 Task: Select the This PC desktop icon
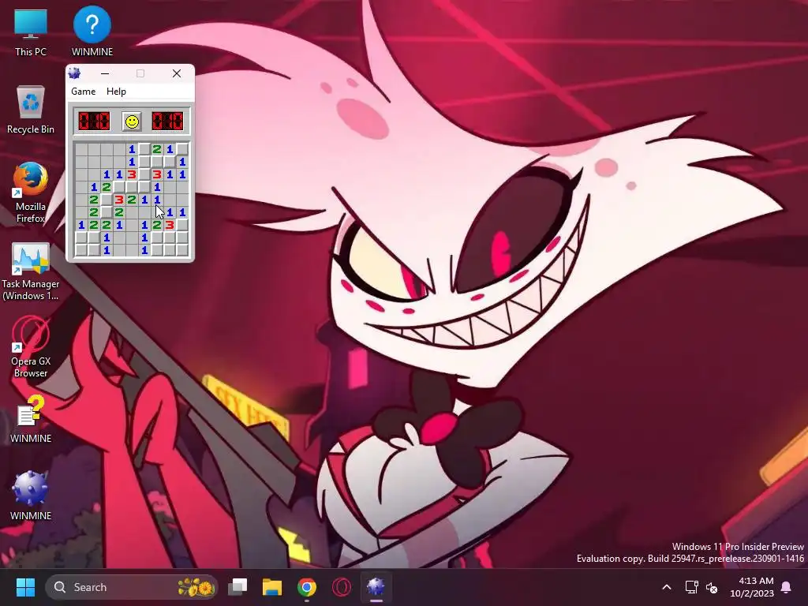pyautogui.click(x=31, y=32)
